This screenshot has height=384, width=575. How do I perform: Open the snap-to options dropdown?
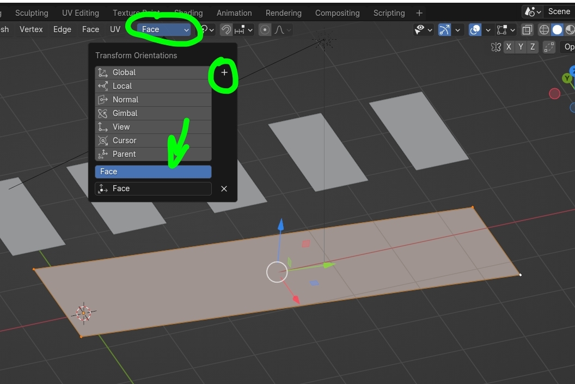tap(250, 30)
